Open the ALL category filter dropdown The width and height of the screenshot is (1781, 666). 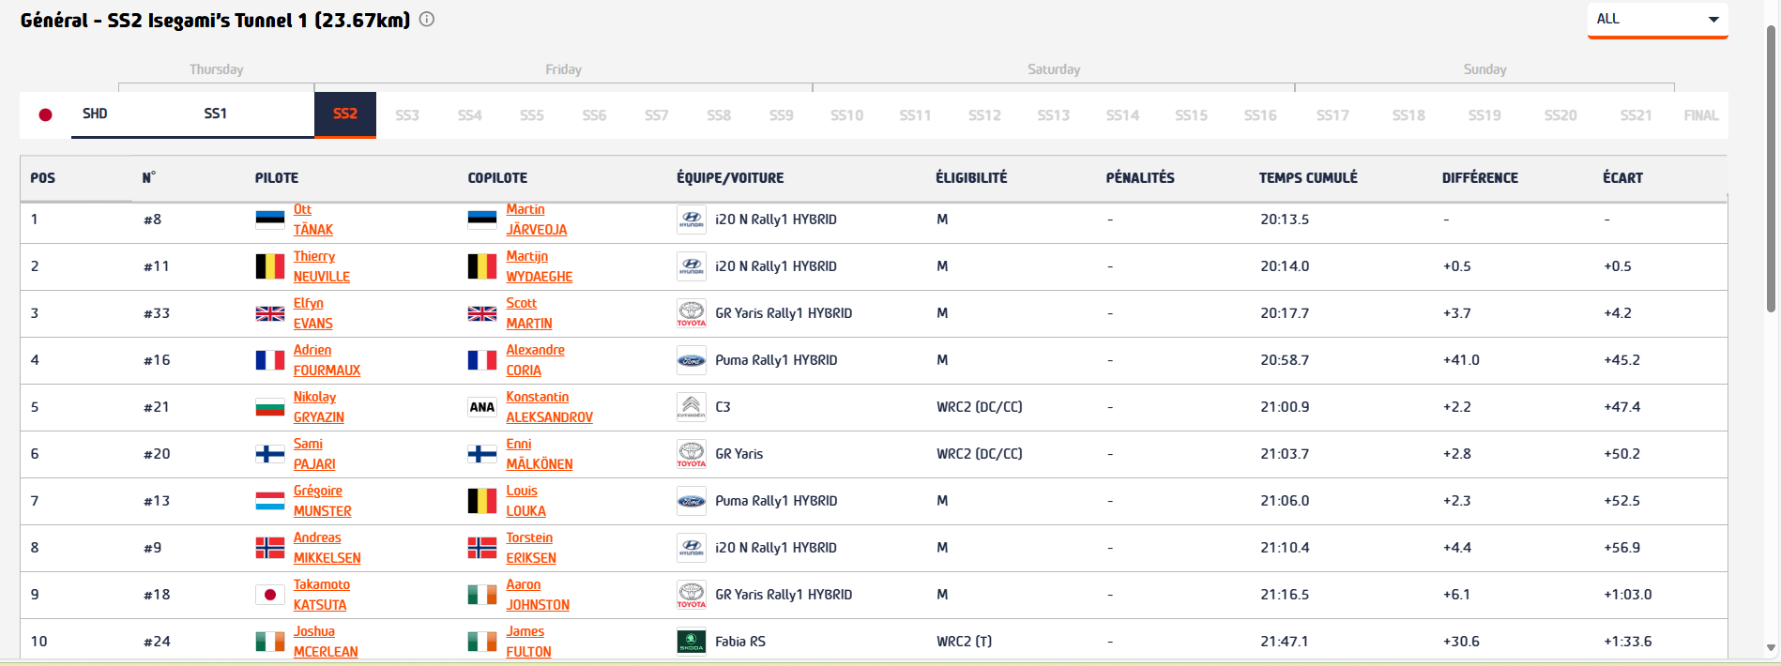click(x=1658, y=20)
